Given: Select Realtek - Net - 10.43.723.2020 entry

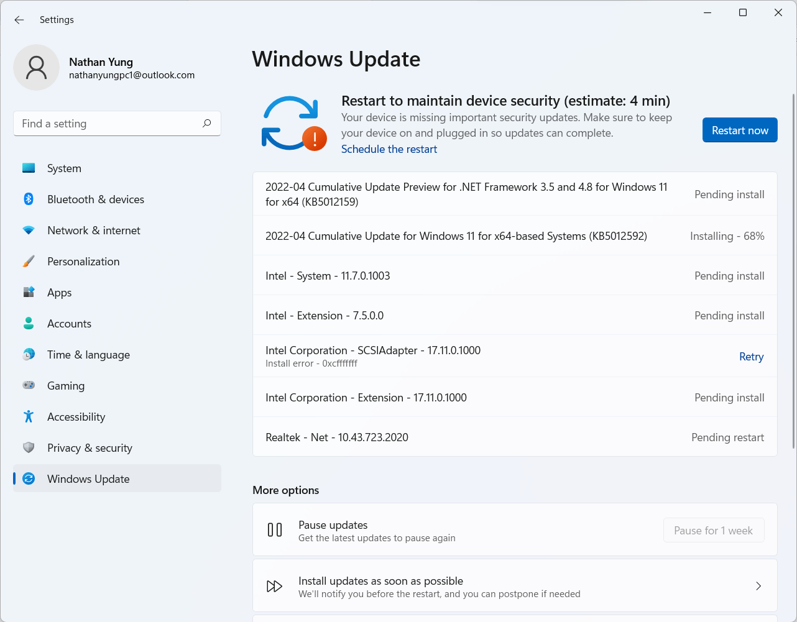Looking at the screenshot, I should click(515, 437).
